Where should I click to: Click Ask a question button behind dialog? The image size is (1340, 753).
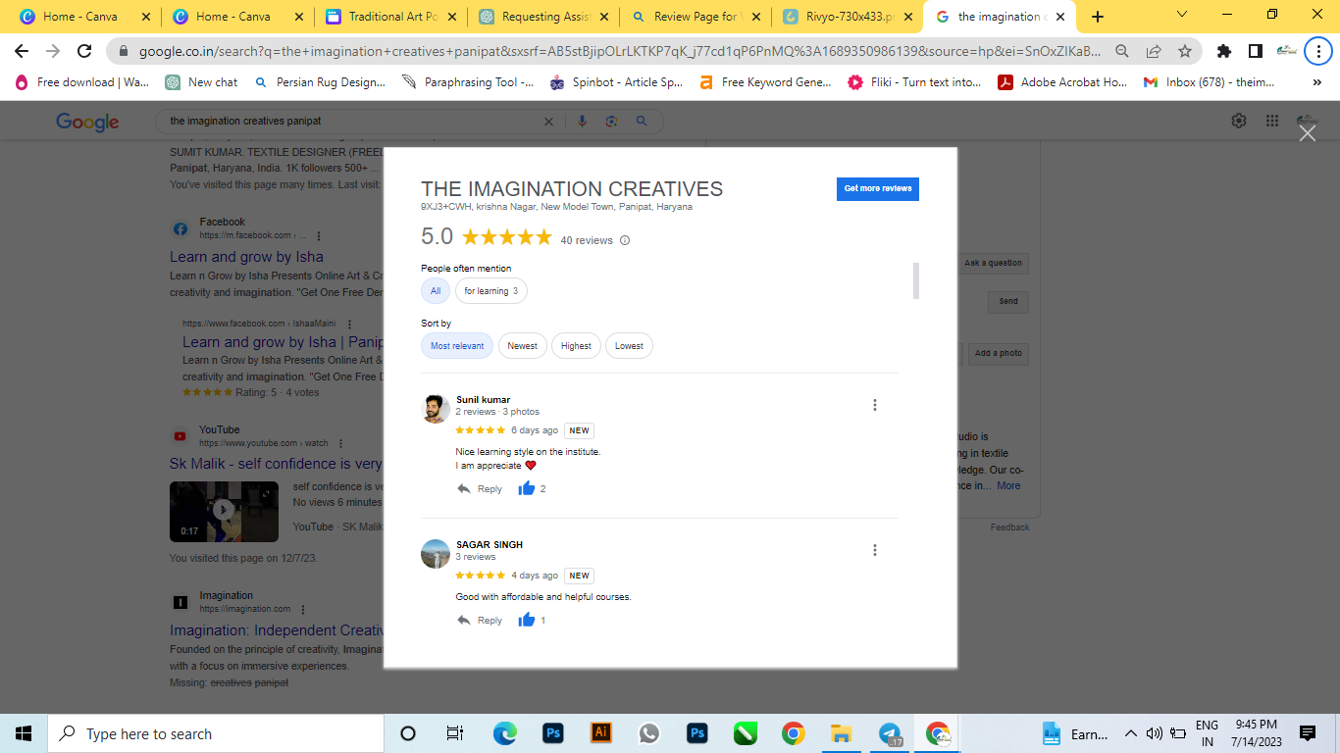point(993,263)
